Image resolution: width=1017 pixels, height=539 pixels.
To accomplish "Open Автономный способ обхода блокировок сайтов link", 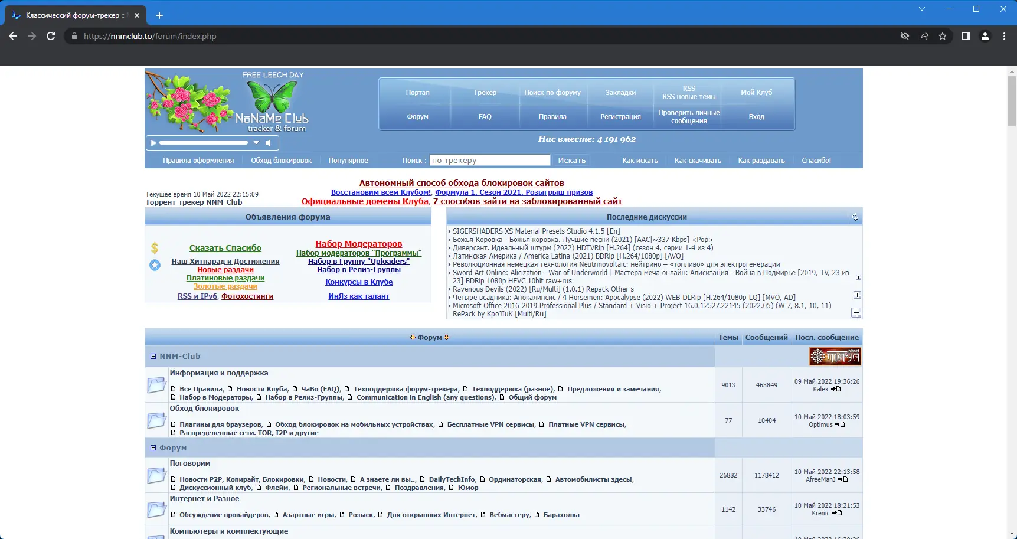I will point(462,183).
